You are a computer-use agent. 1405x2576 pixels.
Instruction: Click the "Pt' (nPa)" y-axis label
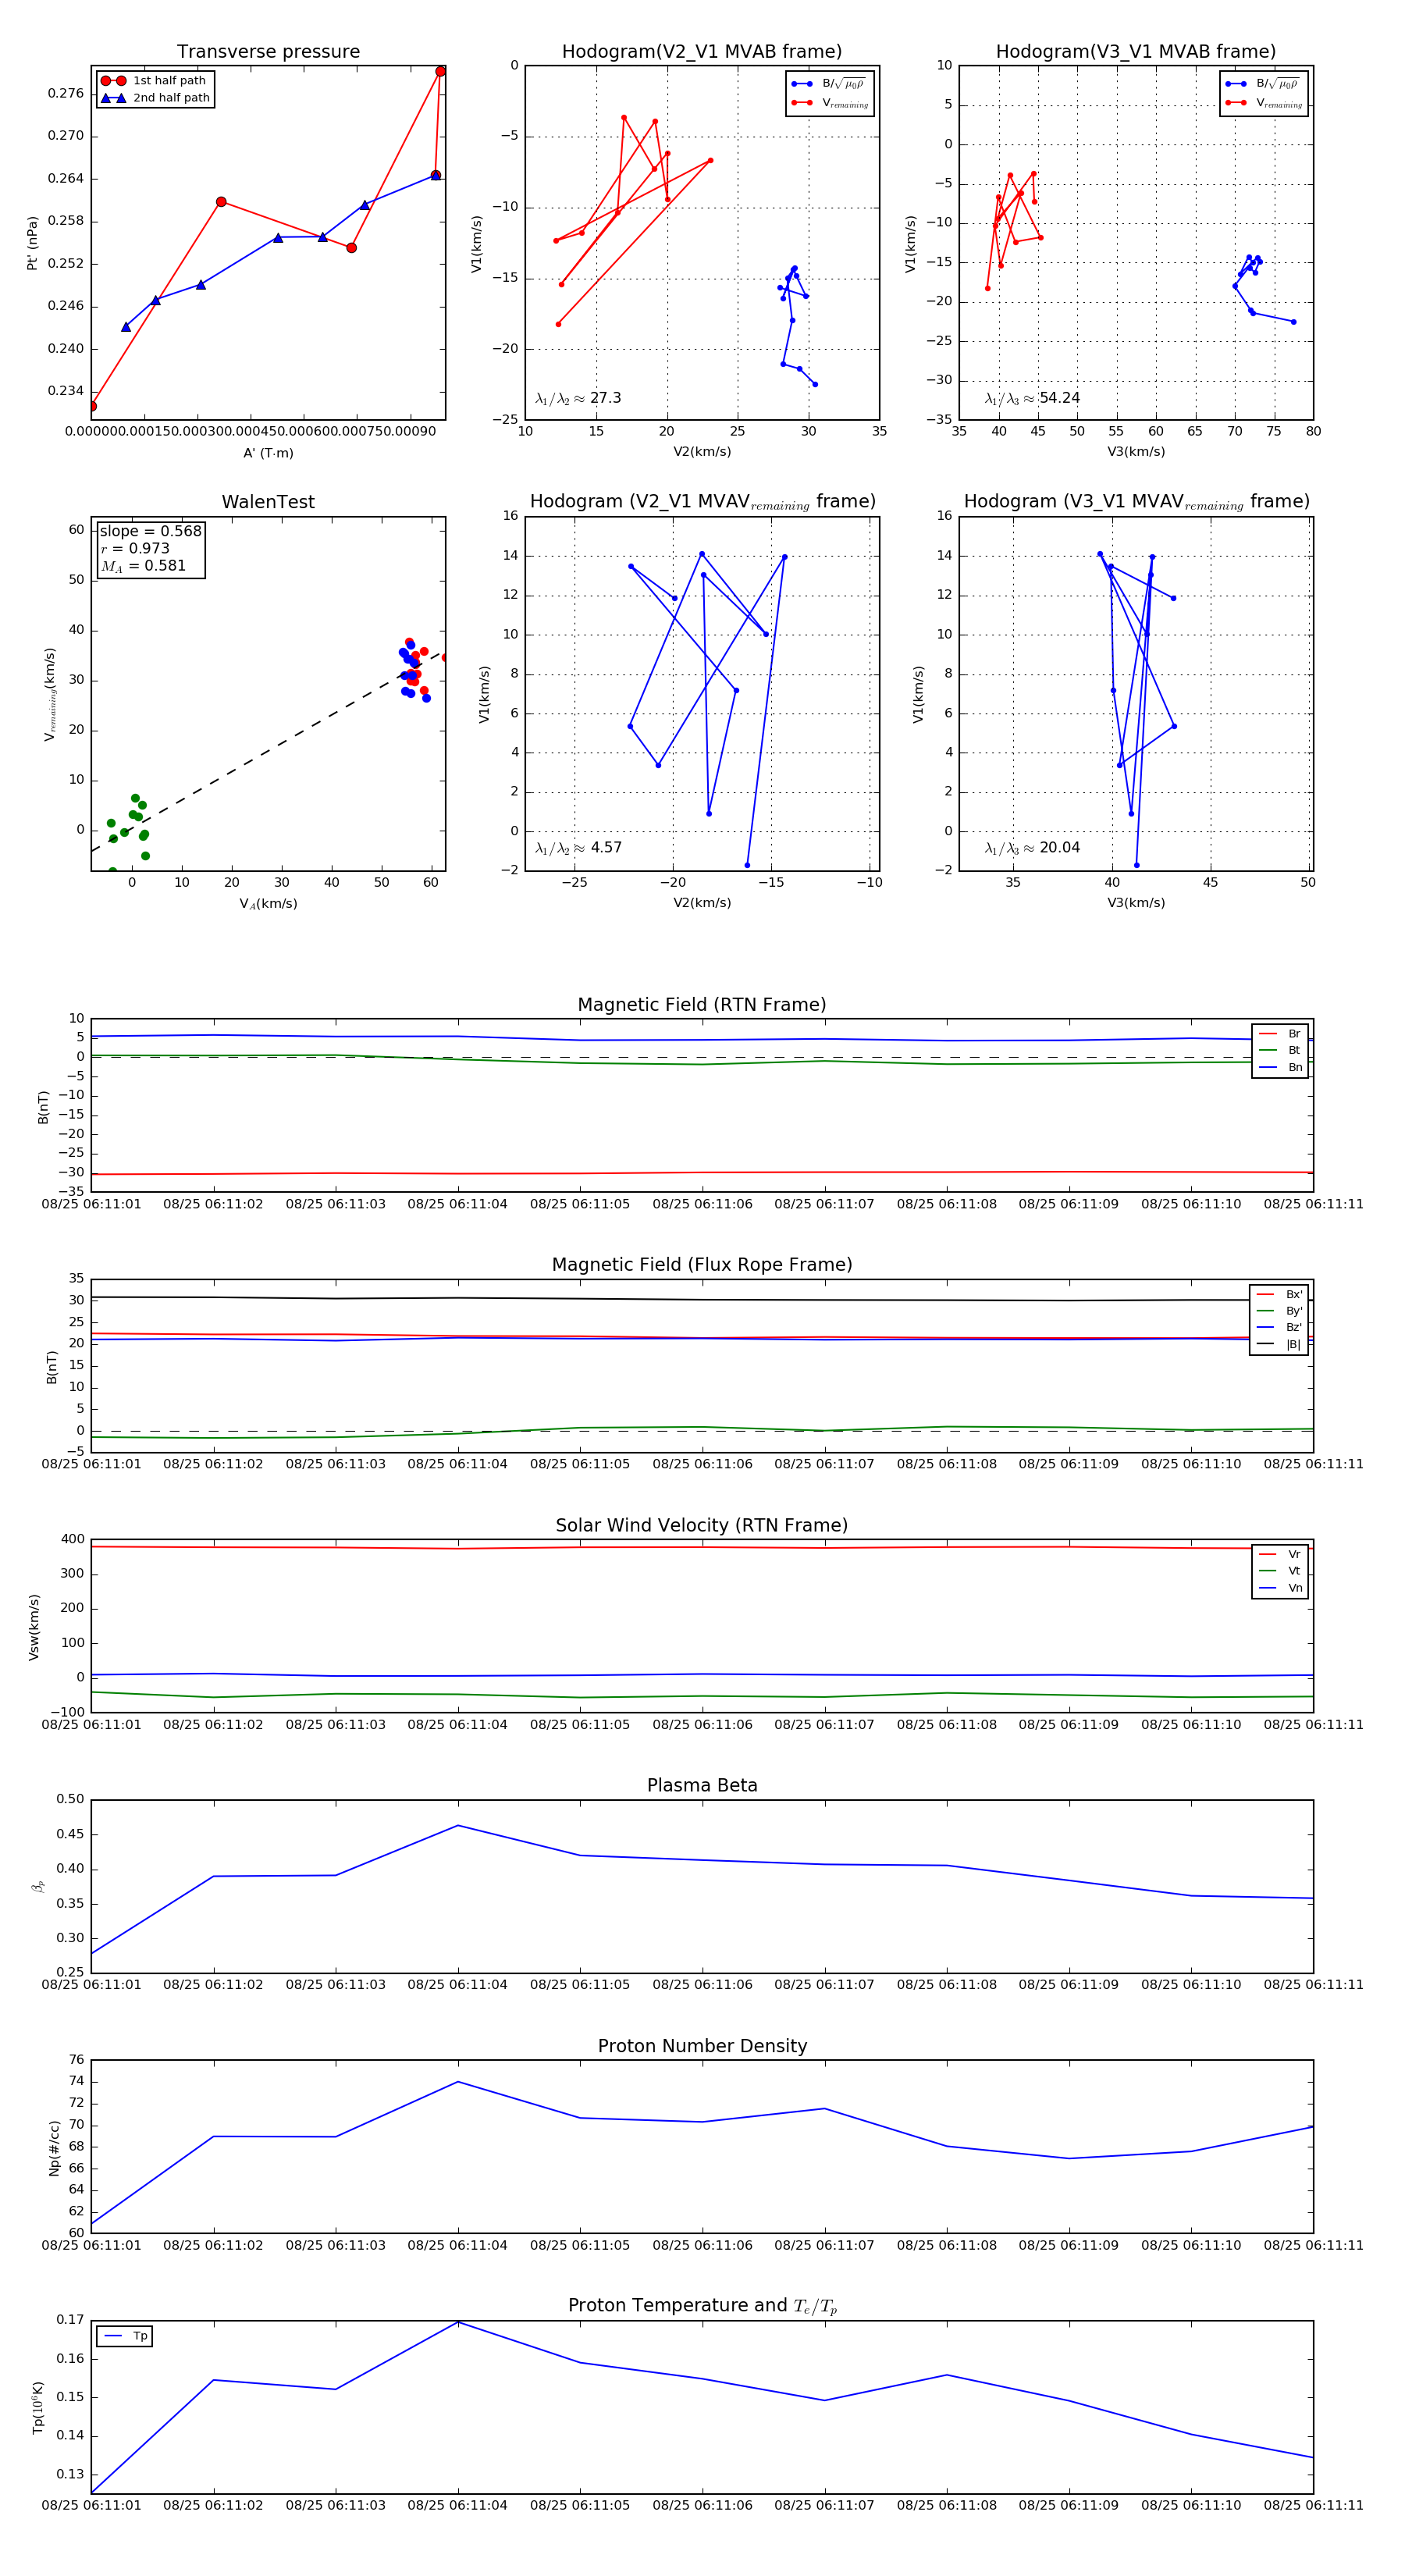[32, 243]
